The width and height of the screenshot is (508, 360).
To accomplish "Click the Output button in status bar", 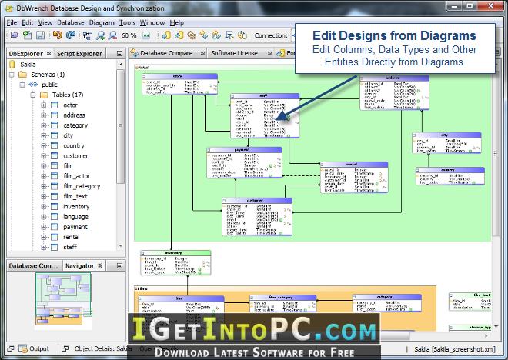I will click(34, 348).
